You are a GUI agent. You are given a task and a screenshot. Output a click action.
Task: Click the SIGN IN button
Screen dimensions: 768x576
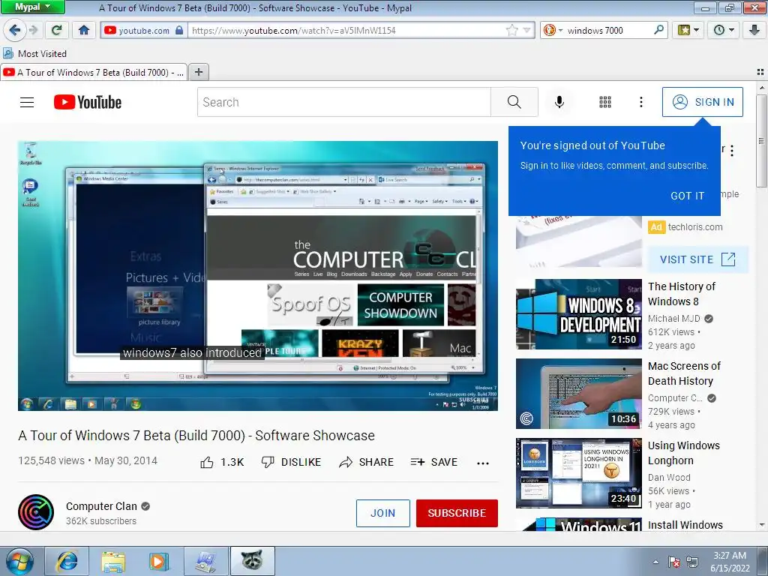[x=702, y=102]
